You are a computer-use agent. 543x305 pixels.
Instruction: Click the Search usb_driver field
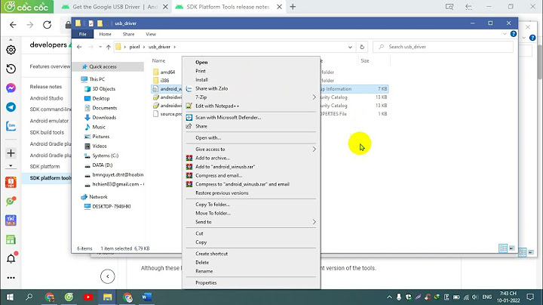443,47
